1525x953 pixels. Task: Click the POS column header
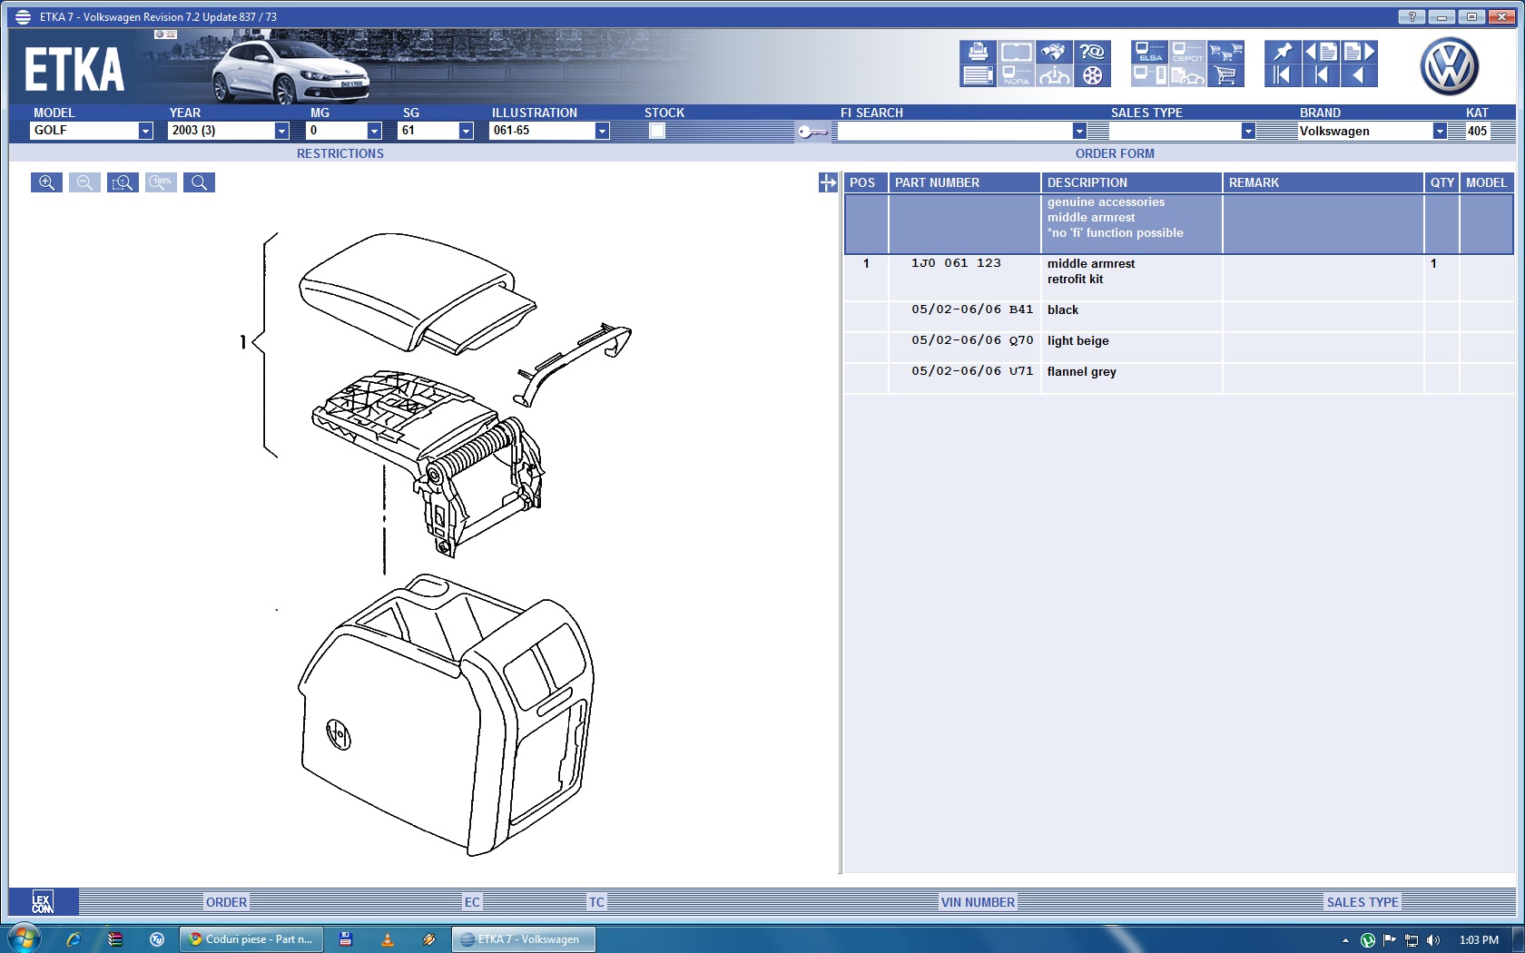(866, 182)
